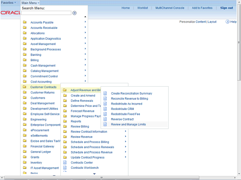Viewport: 241px width, 180px height.
Task: Click the eProcurement folder icon
Action: (x=24, y=130)
